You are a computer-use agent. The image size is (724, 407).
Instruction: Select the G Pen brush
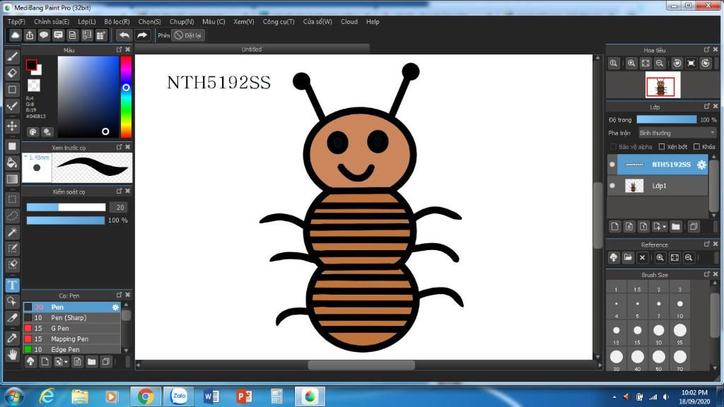71,329
